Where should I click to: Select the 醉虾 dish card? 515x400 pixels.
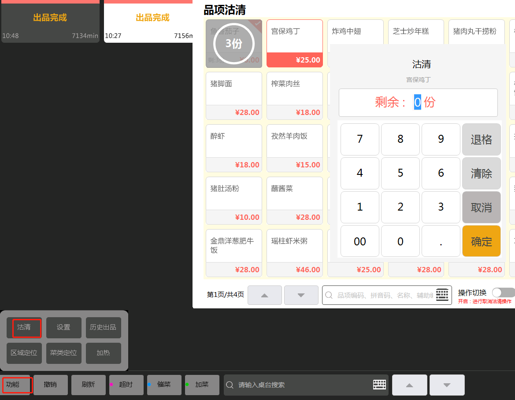point(234,148)
